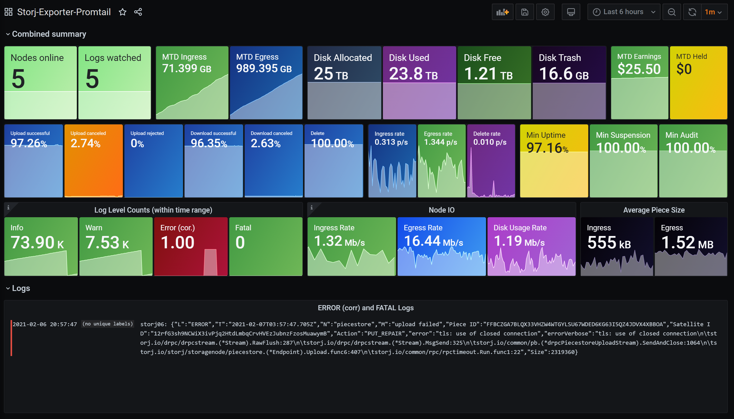Open the Nodes online panel
Image resolution: width=734 pixels, height=419 pixels.
point(41,83)
